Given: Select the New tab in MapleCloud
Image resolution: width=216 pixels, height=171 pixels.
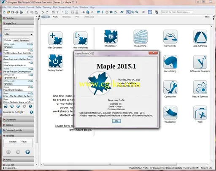Looking at the screenshot, I should point(16,41).
